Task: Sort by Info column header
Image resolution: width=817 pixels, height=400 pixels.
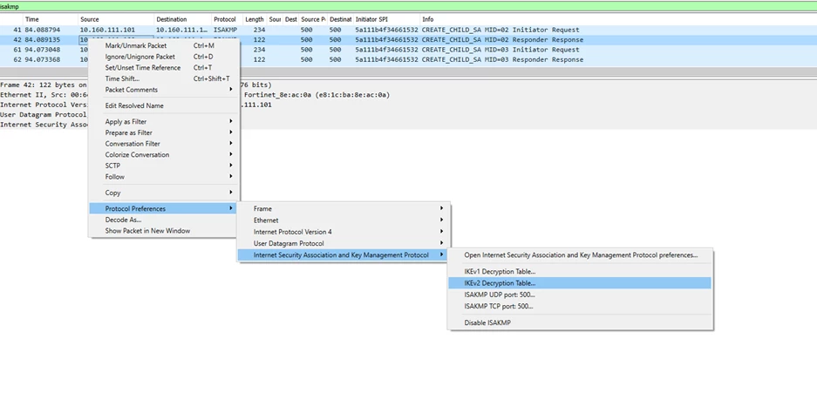Action: tap(618, 19)
